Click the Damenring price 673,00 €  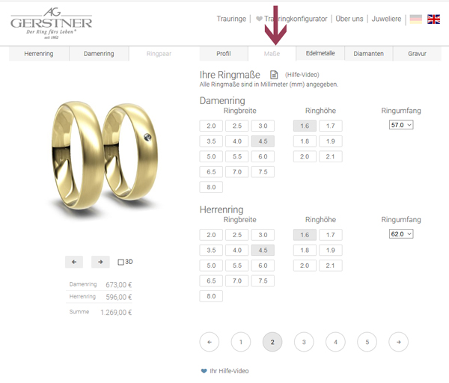pyautogui.click(x=118, y=285)
